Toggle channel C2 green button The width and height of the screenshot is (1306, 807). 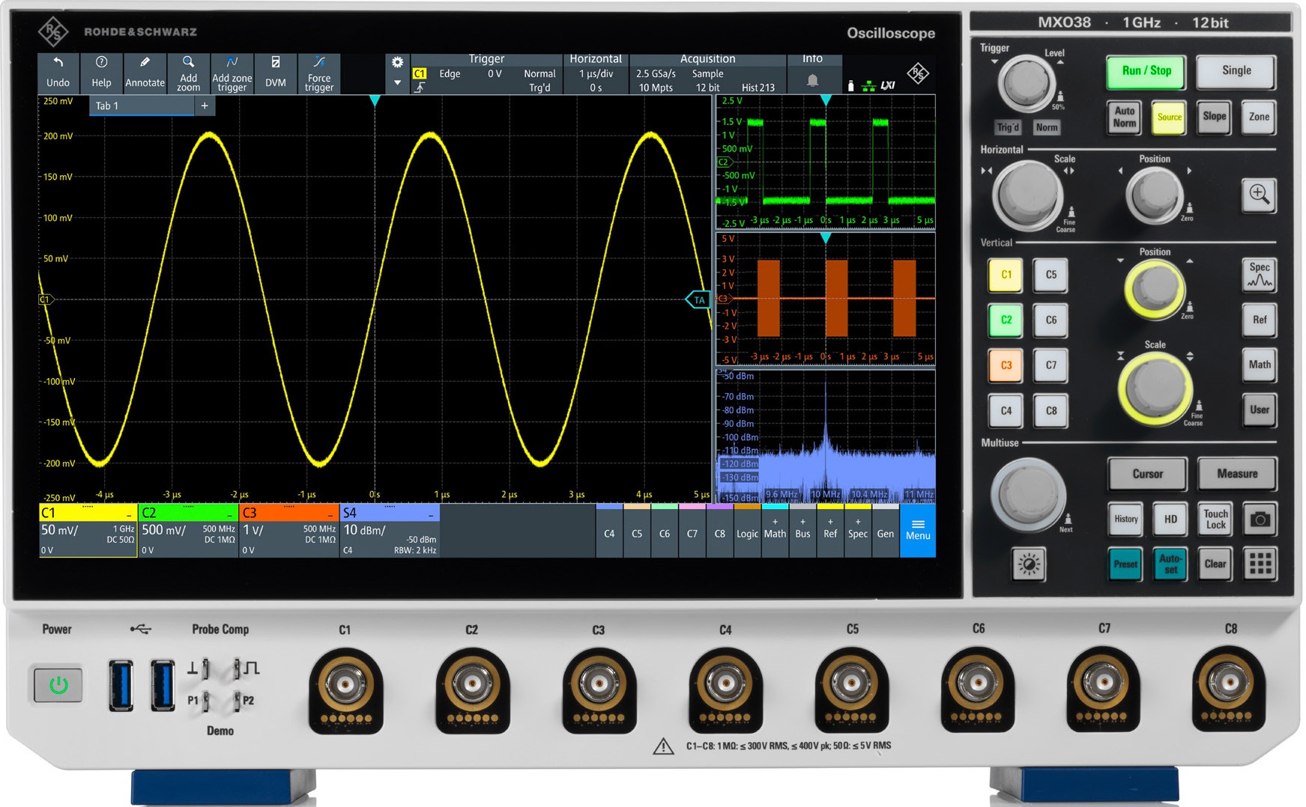(x=1006, y=320)
